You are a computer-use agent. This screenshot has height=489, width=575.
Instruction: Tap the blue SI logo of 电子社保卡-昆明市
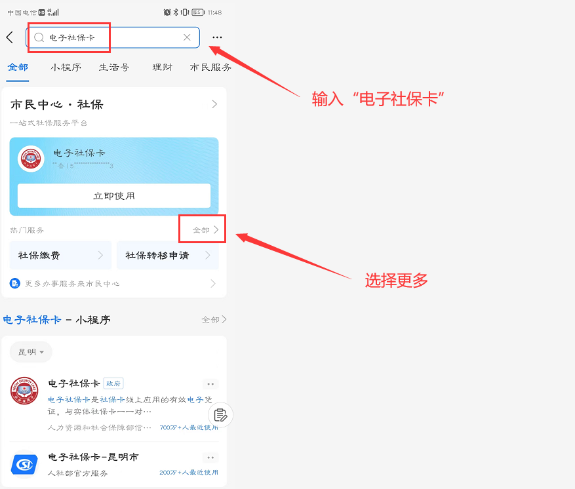click(24, 465)
